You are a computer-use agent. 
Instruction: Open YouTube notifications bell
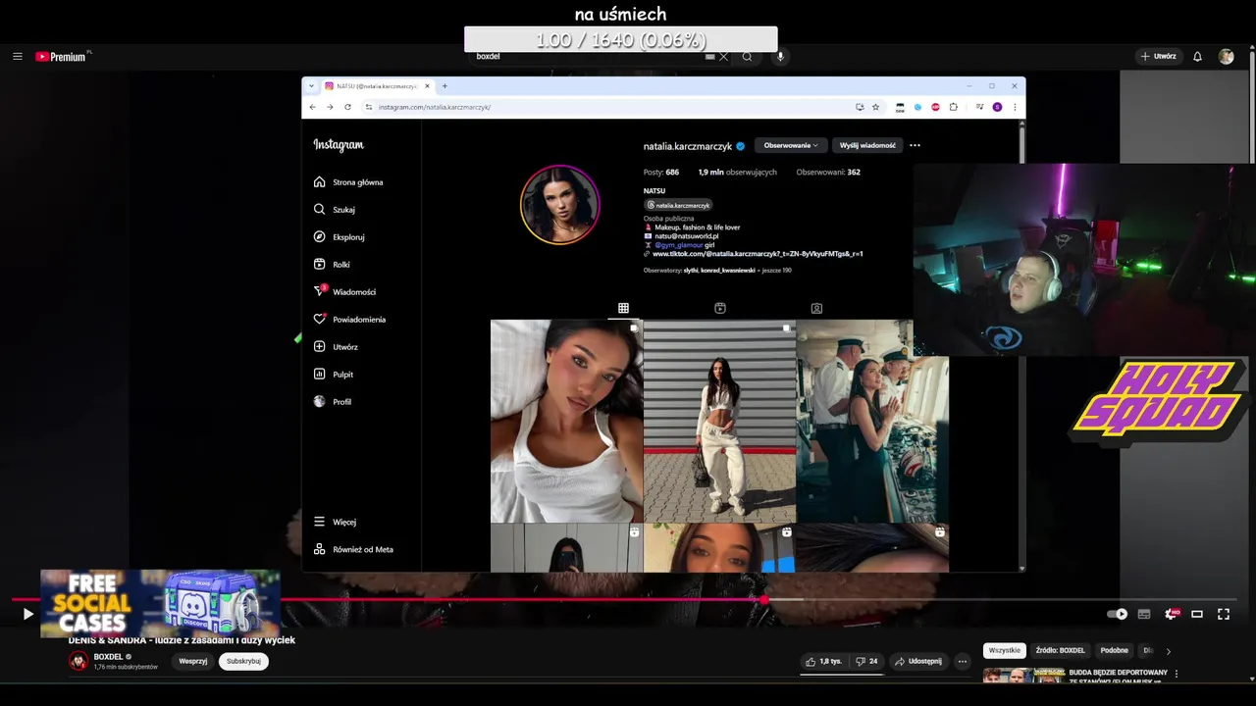point(1197,57)
